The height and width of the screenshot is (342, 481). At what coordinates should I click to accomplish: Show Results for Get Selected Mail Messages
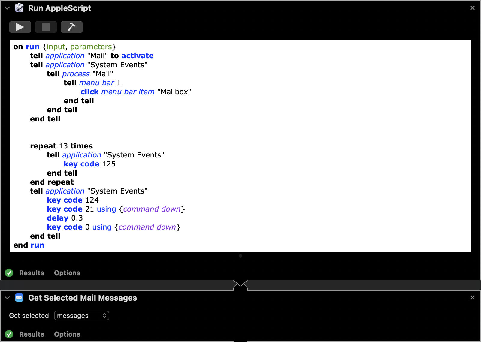pyautogui.click(x=32, y=334)
